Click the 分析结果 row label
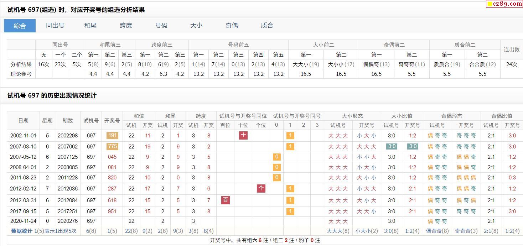This screenshot has height=246, width=523. coord(21,64)
